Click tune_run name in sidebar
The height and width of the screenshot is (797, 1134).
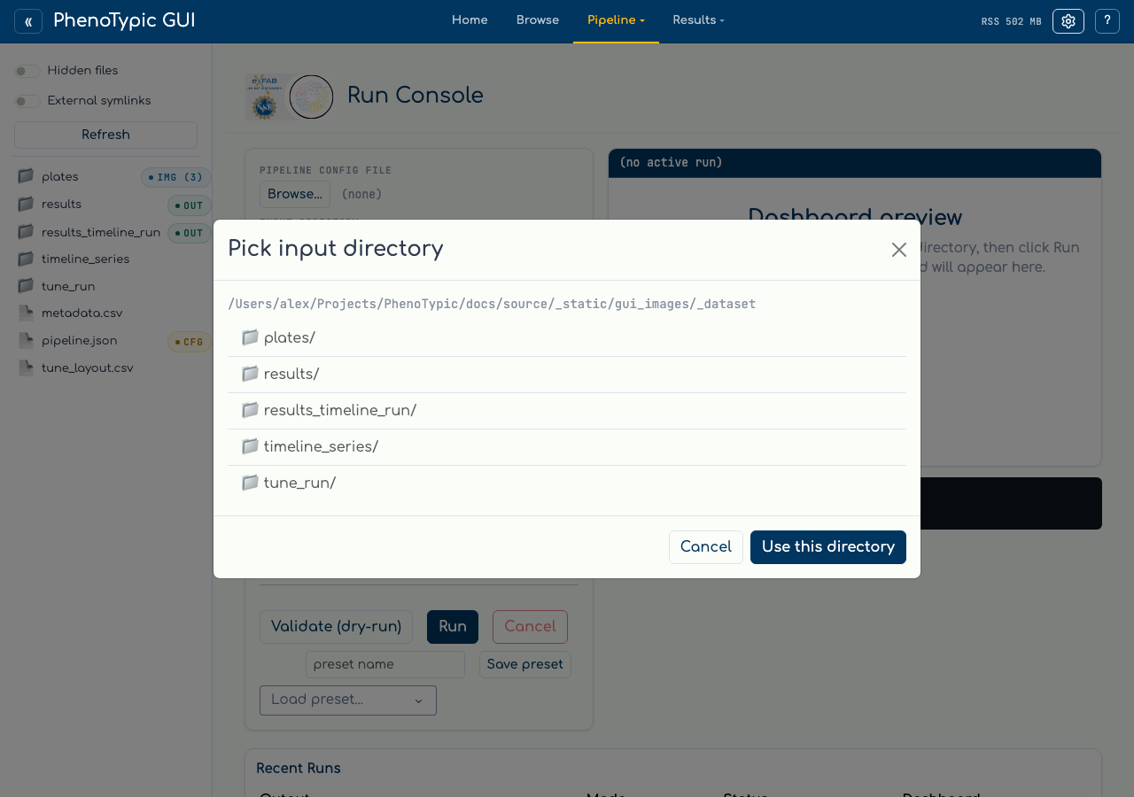[68, 287]
